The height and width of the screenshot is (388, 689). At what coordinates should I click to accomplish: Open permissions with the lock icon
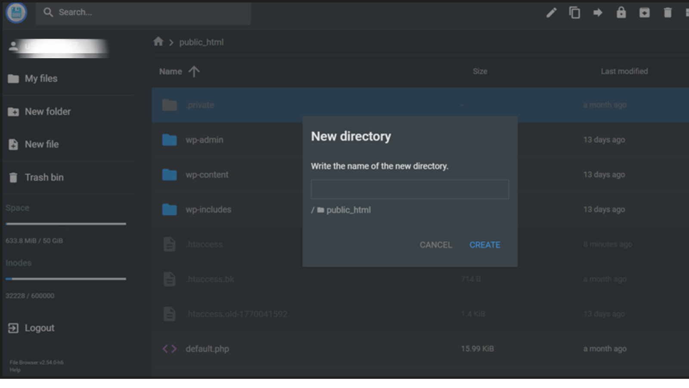pos(621,13)
